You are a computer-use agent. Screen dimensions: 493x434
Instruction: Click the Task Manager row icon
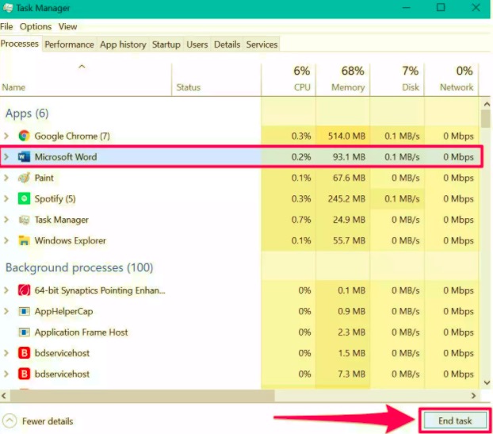coord(25,220)
